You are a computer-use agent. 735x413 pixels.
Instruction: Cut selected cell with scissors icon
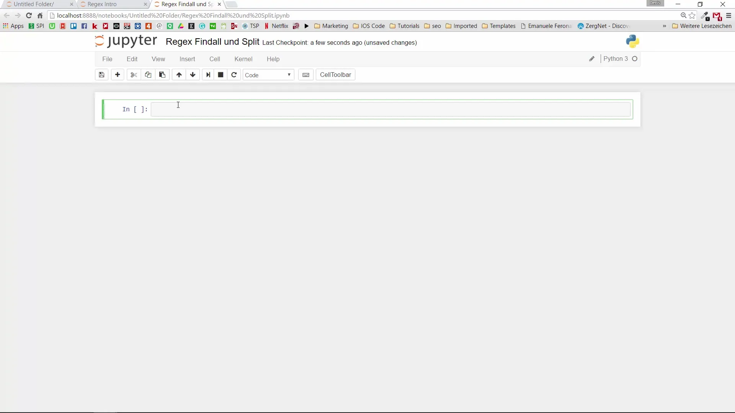(134, 75)
